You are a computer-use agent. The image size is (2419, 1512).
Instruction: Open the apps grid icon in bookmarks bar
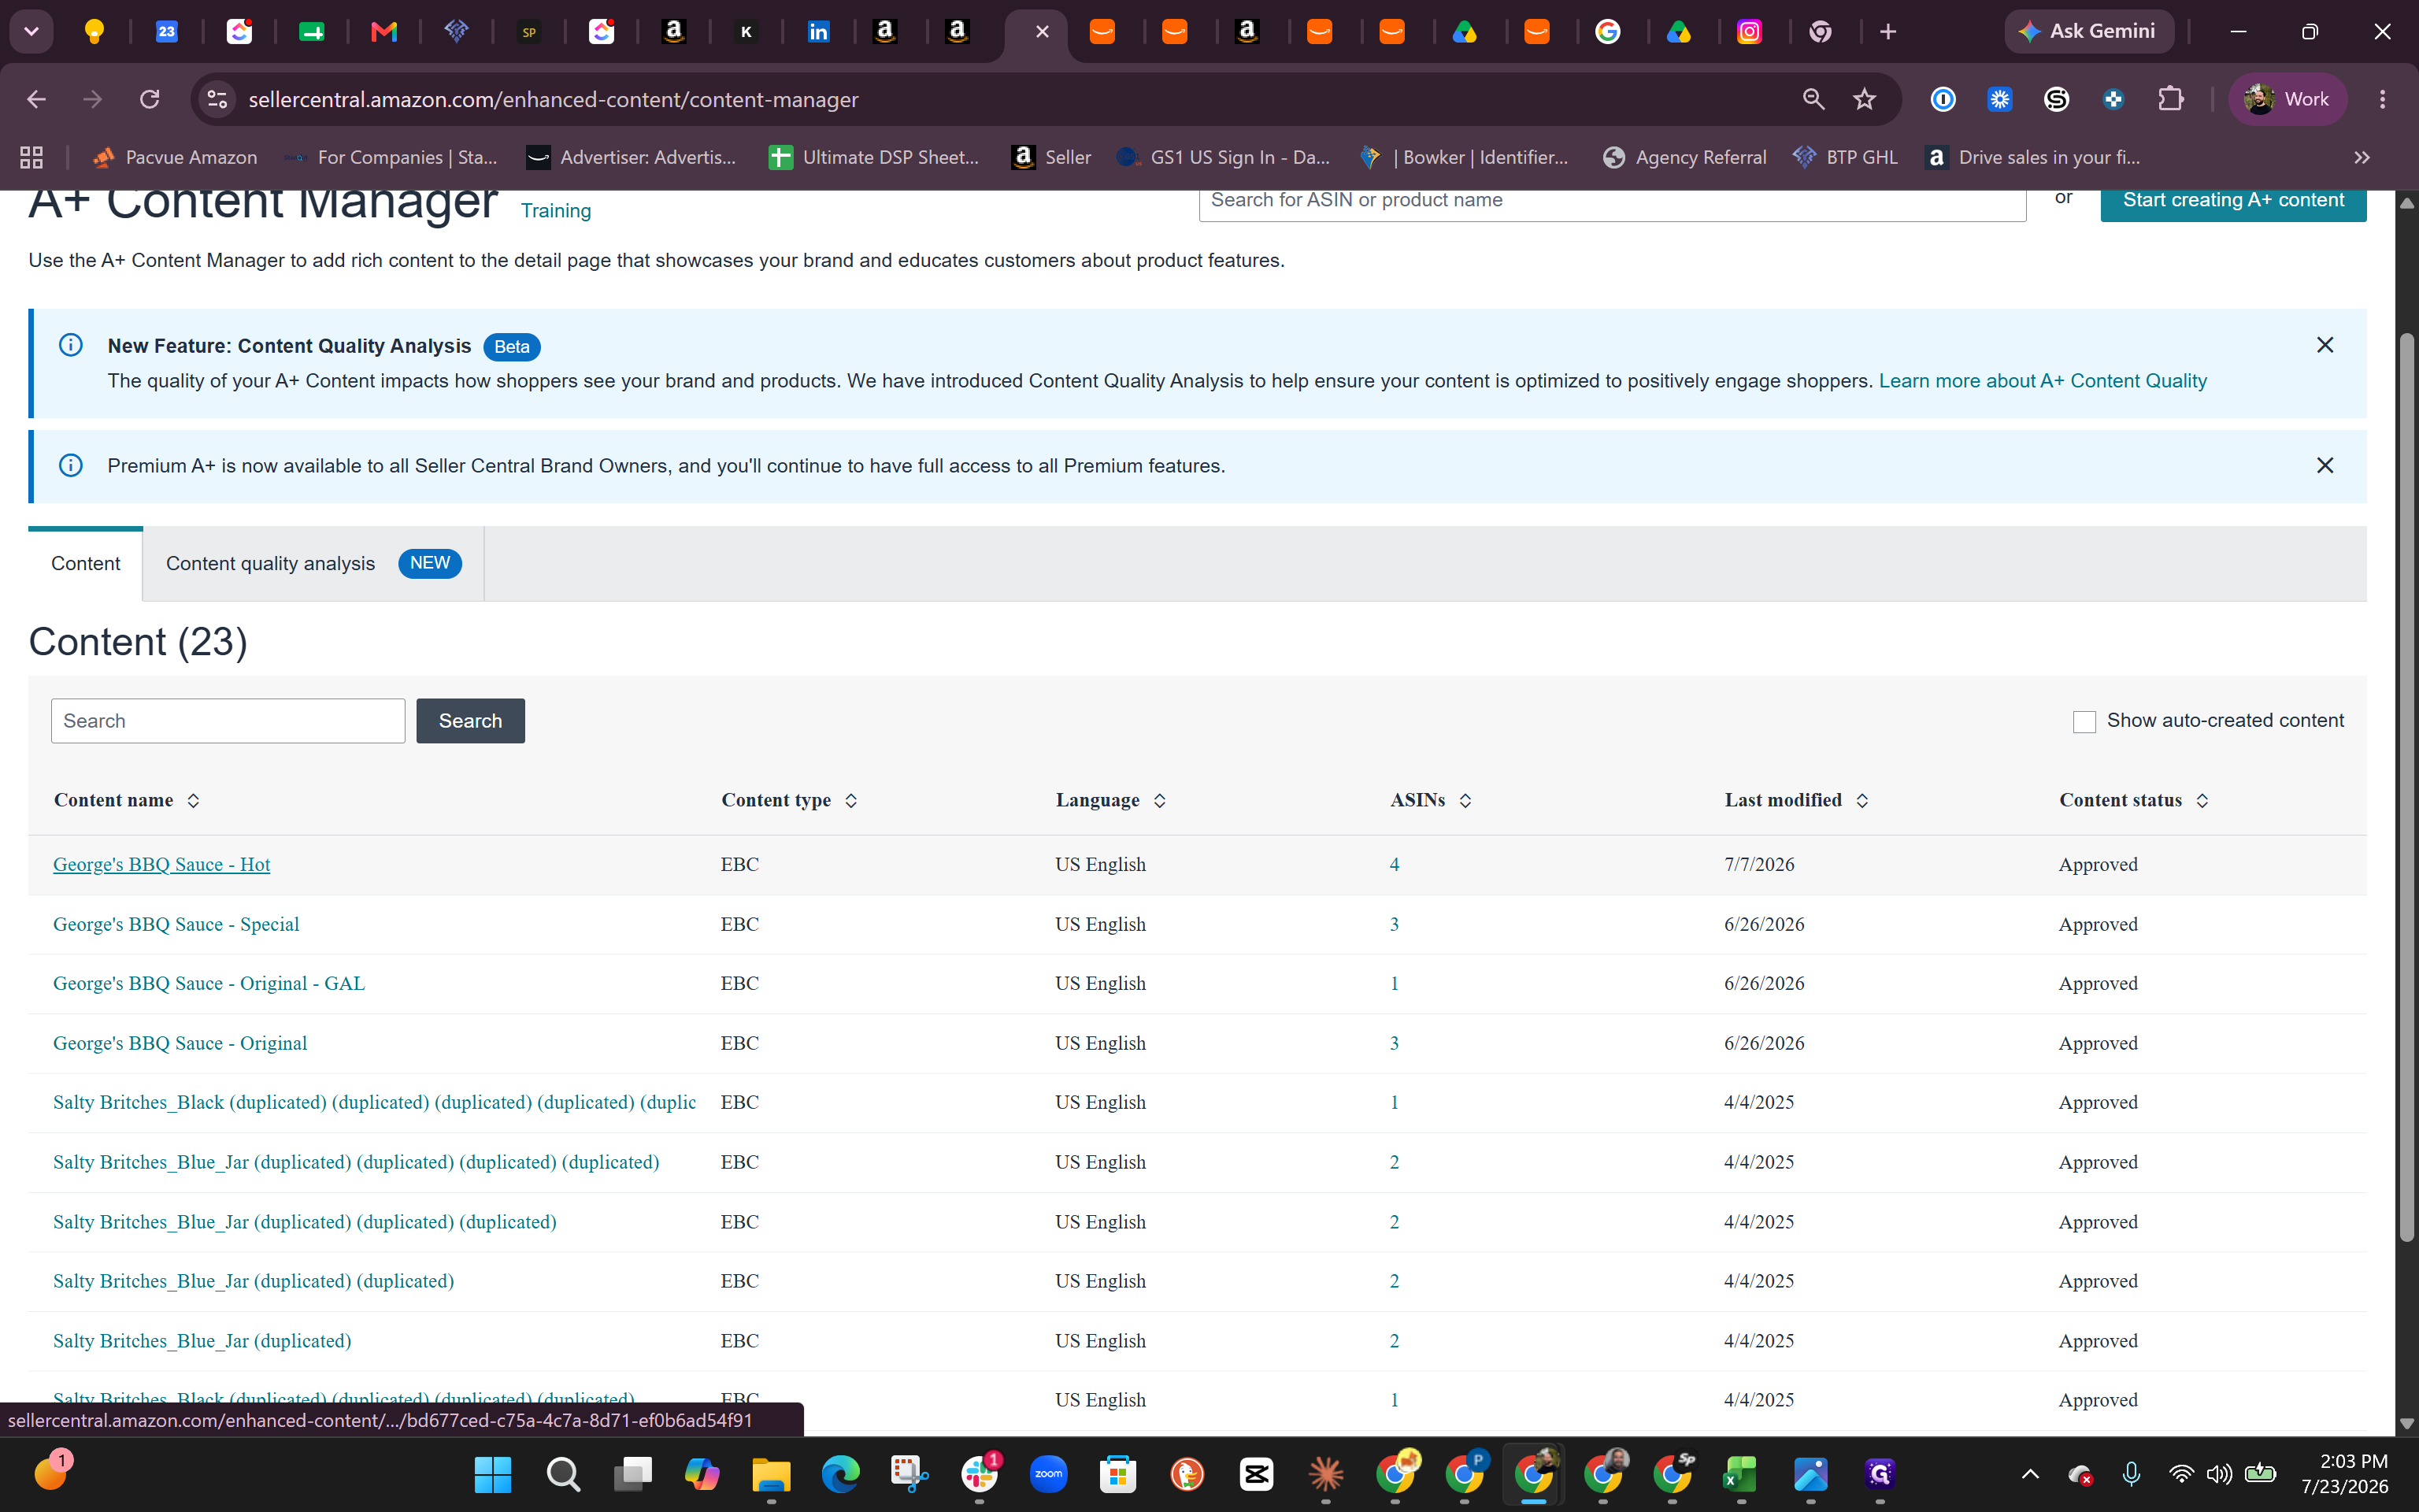(x=32, y=157)
